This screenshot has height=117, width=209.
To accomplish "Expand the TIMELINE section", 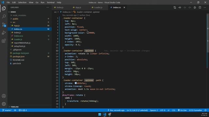I will coord(14,107).
